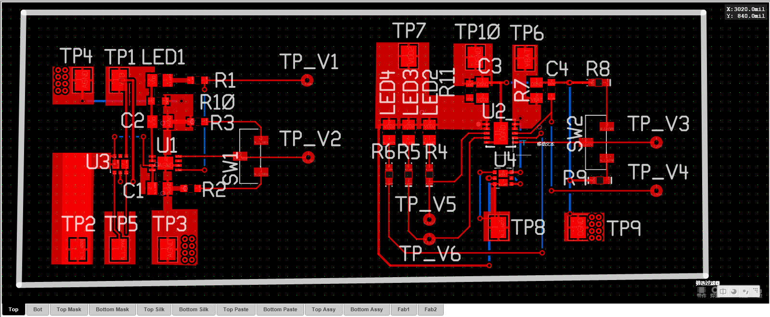Select the Bottom Mask layer tab
The width and height of the screenshot is (770, 317).
pyautogui.click(x=112, y=309)
